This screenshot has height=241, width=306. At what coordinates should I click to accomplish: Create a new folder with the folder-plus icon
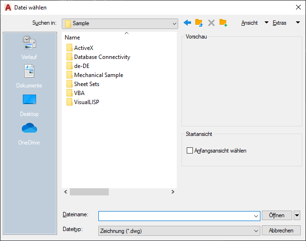click(223, 23)
